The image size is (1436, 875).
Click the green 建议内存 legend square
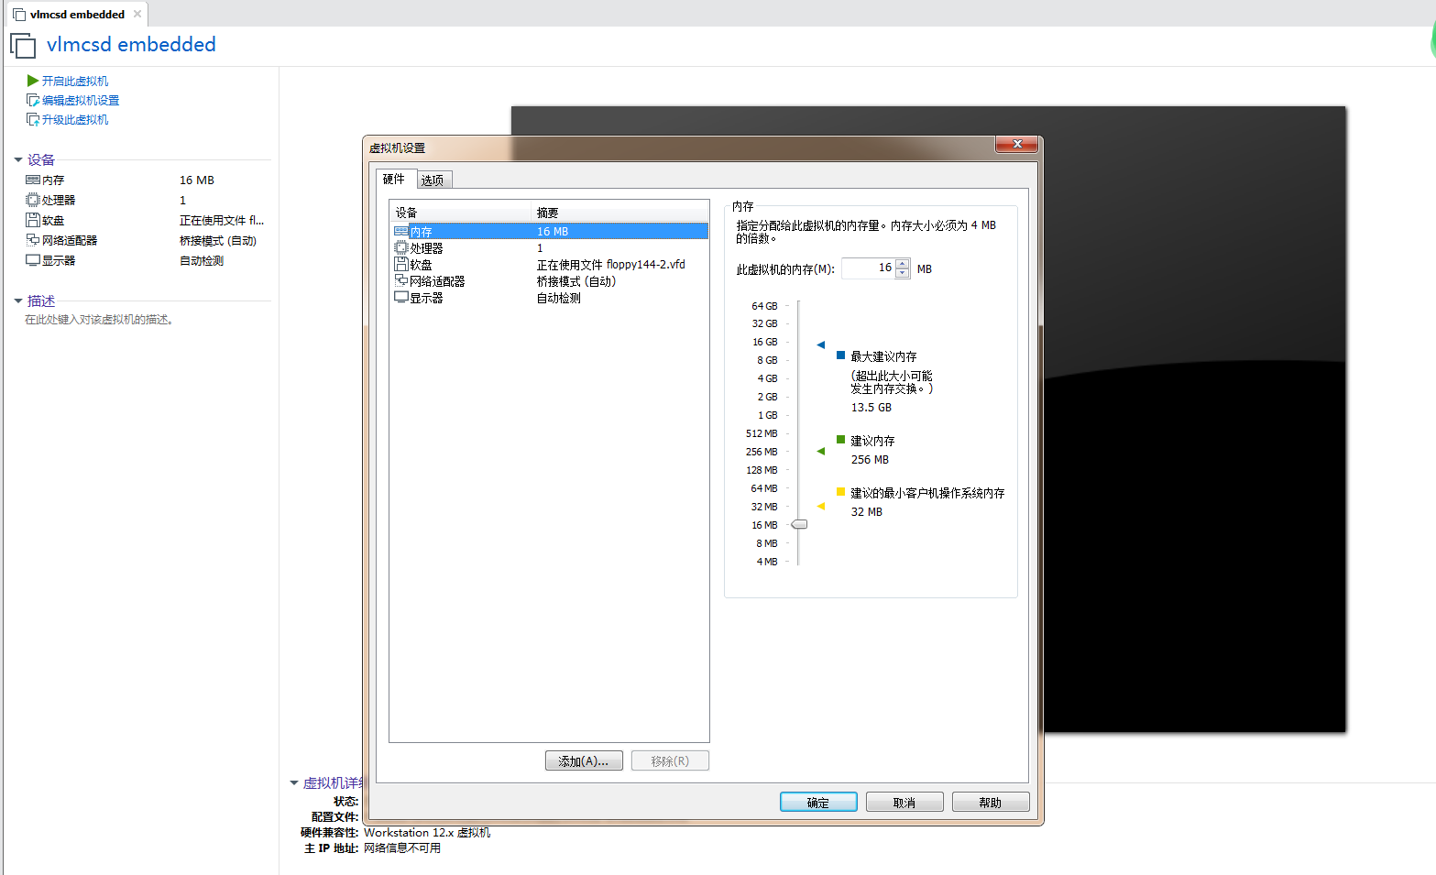840,440
